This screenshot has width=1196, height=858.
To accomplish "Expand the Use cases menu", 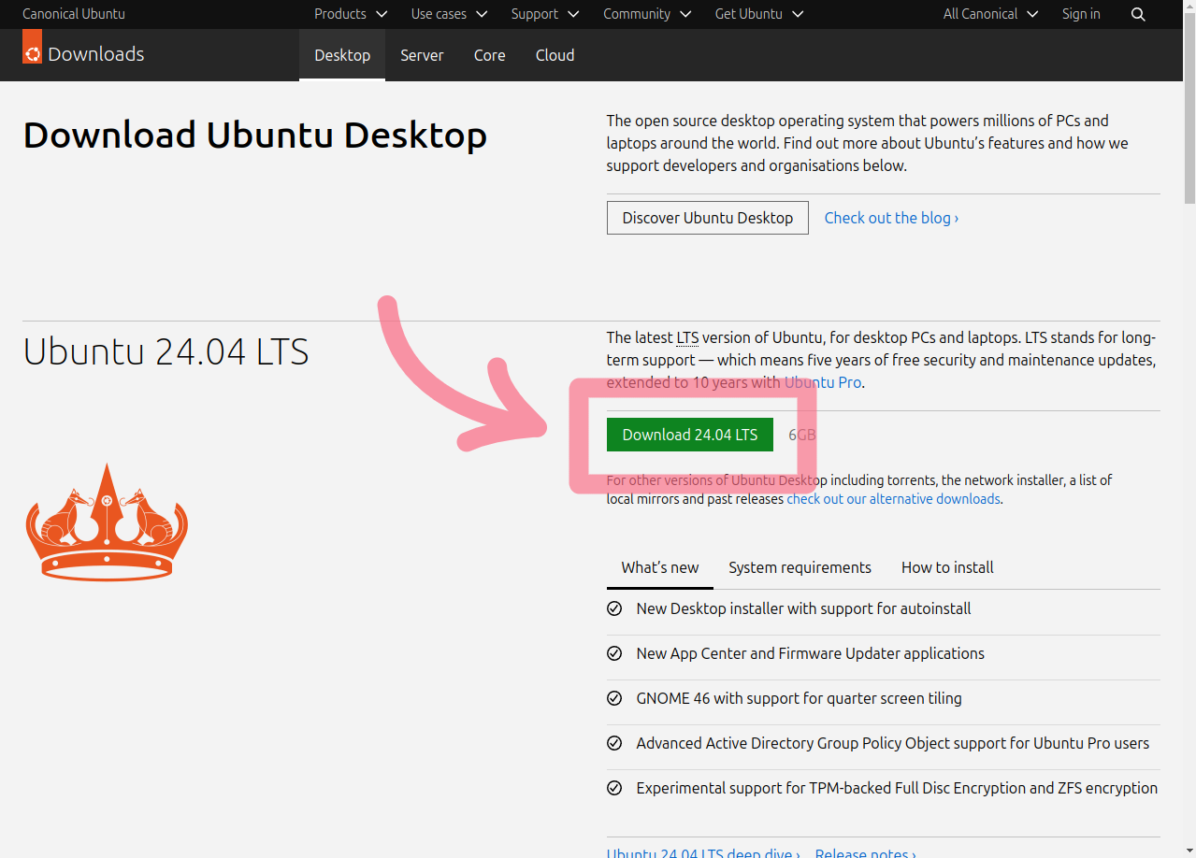I will point(449,14).
